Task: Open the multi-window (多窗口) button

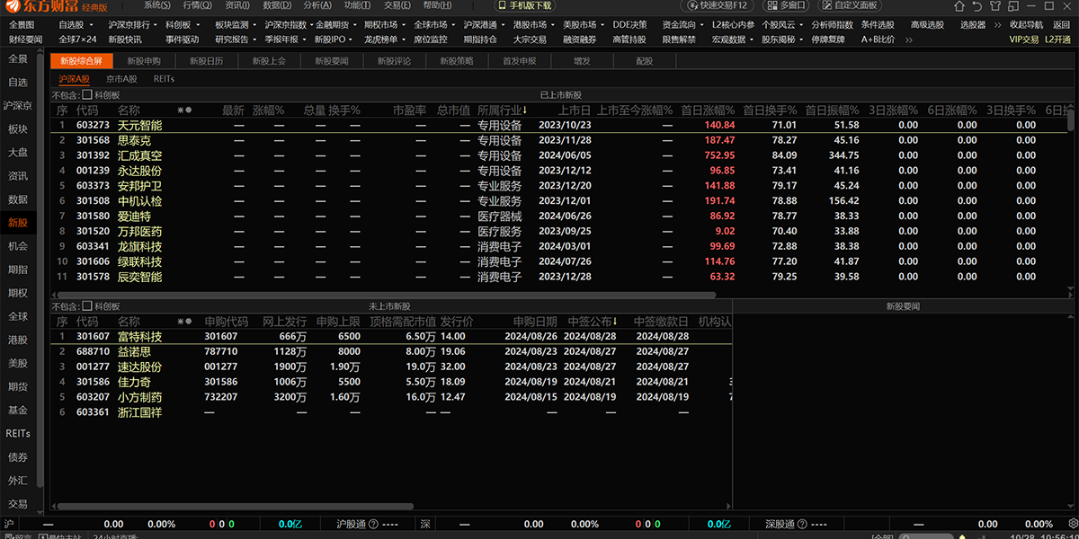Action: (786, 5)
